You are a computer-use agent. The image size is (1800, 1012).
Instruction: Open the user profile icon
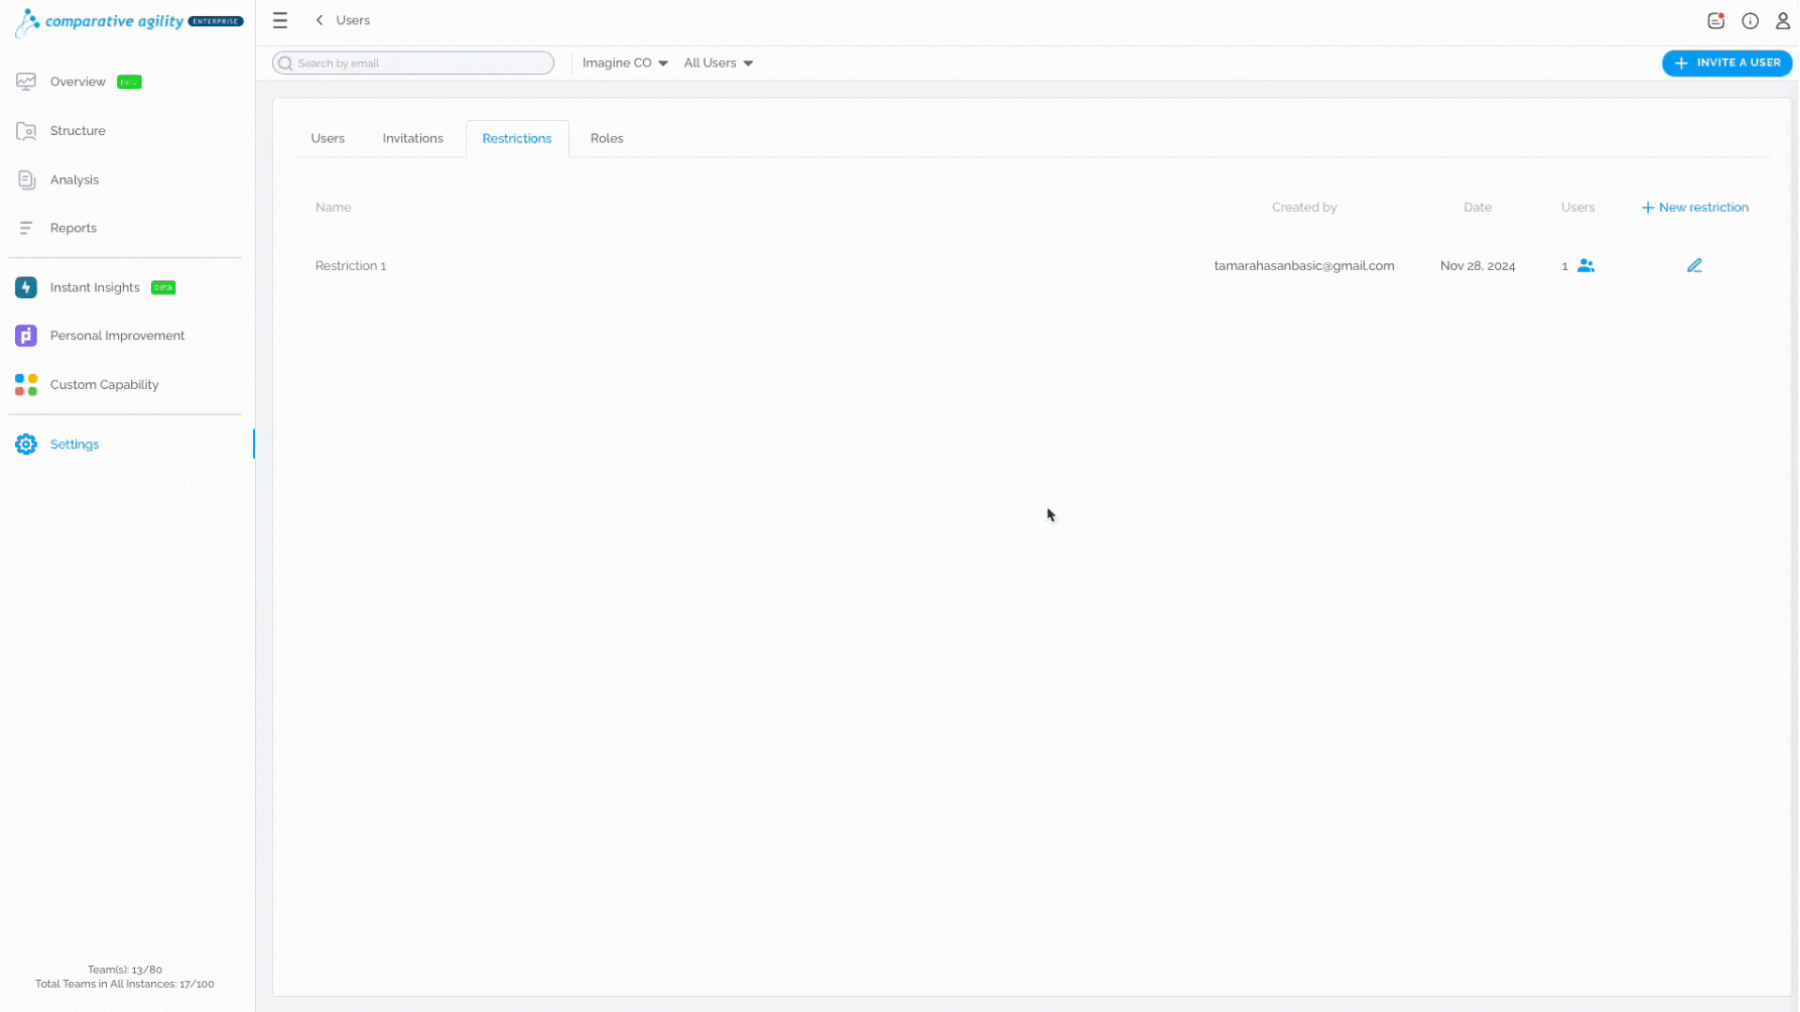(1783, 21)
